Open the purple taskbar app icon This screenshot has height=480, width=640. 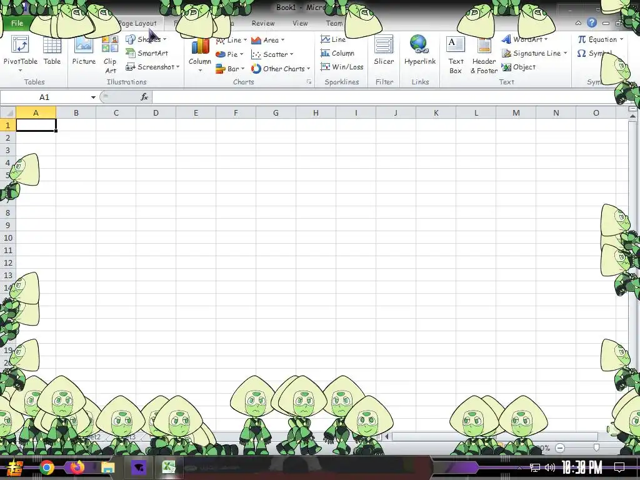coord(138,467)
